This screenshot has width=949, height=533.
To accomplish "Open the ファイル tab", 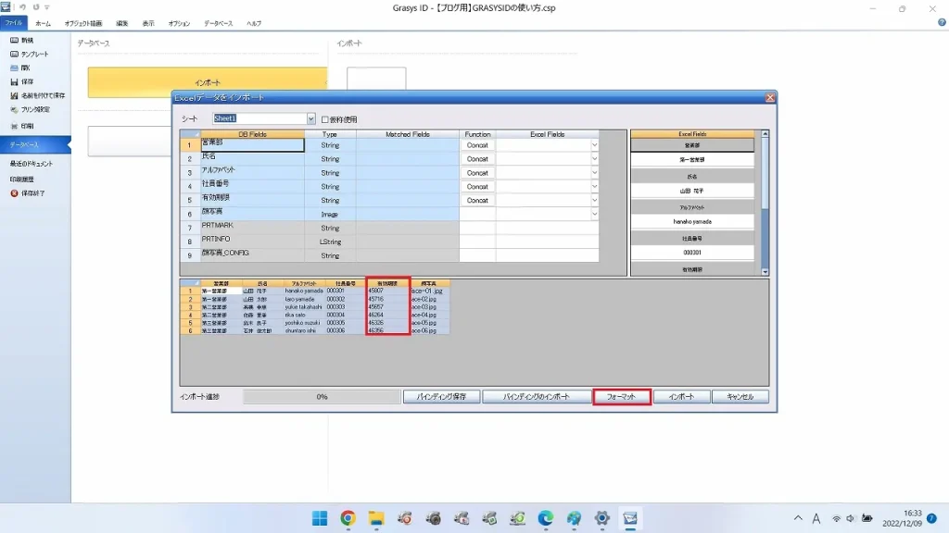I will 13,23.
